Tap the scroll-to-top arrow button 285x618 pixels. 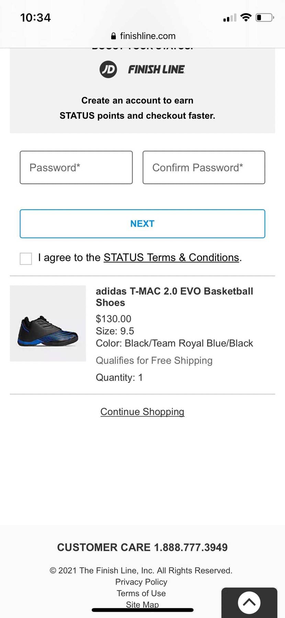point(249,602)
